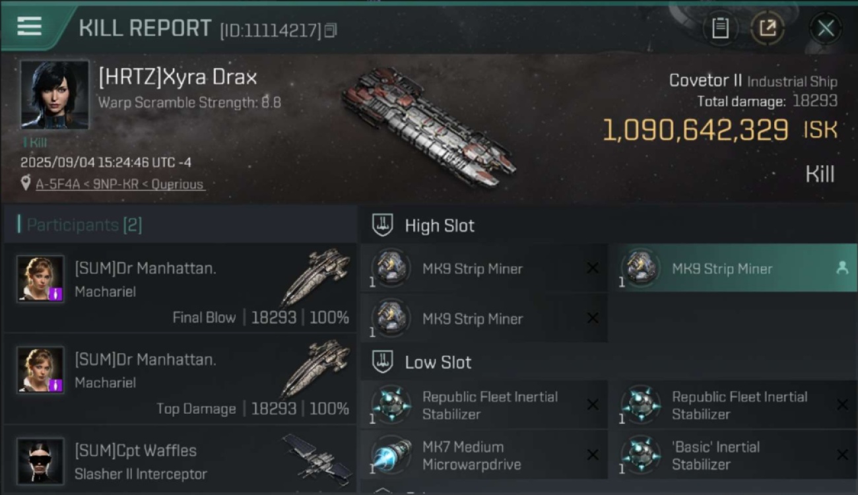Viewport: 858px width, 495px height.
Task: Collapse the Low Slot section
Action: pyautogui.click(x=421, y=362)
